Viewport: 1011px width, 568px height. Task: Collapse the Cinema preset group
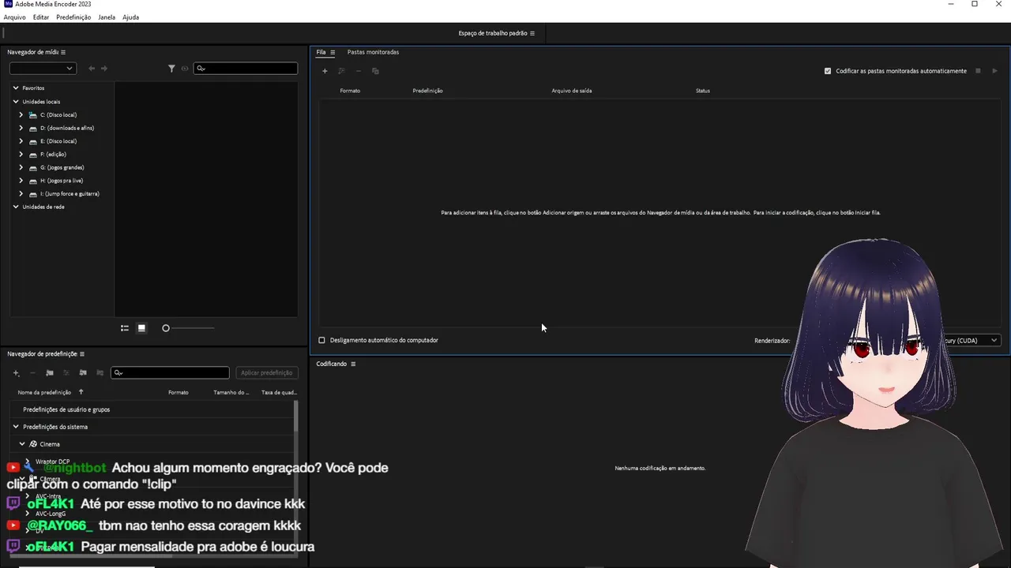coord(22,444)
